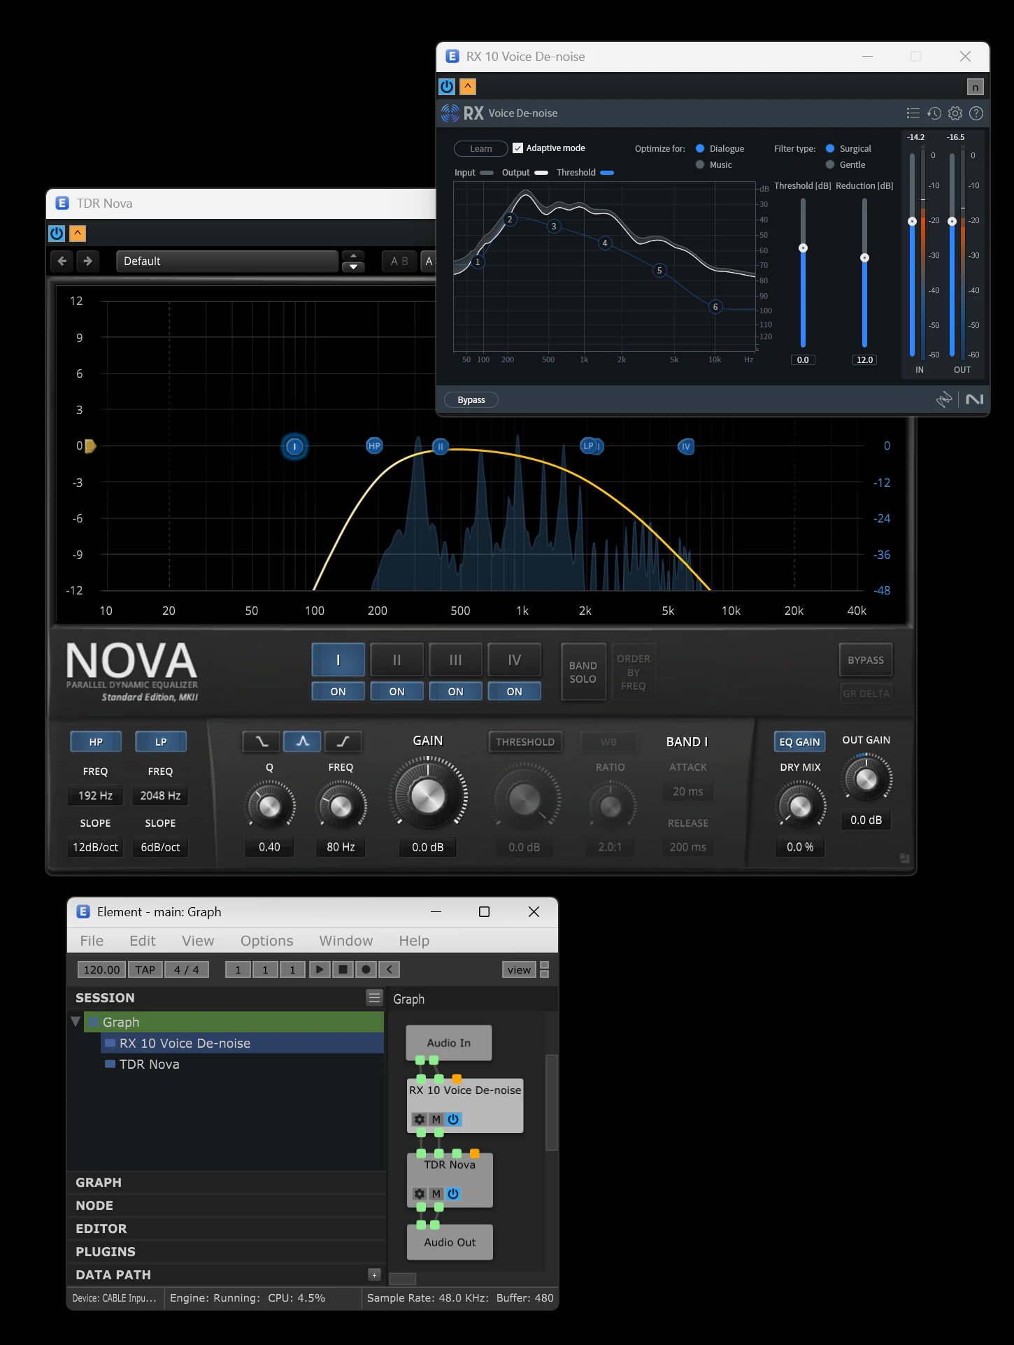Screen dimensions: 1014x1345
Task: Click the TDR Nova window power icon
Action: (57, 233)
